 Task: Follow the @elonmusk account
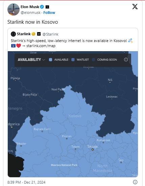pos(49,13)
